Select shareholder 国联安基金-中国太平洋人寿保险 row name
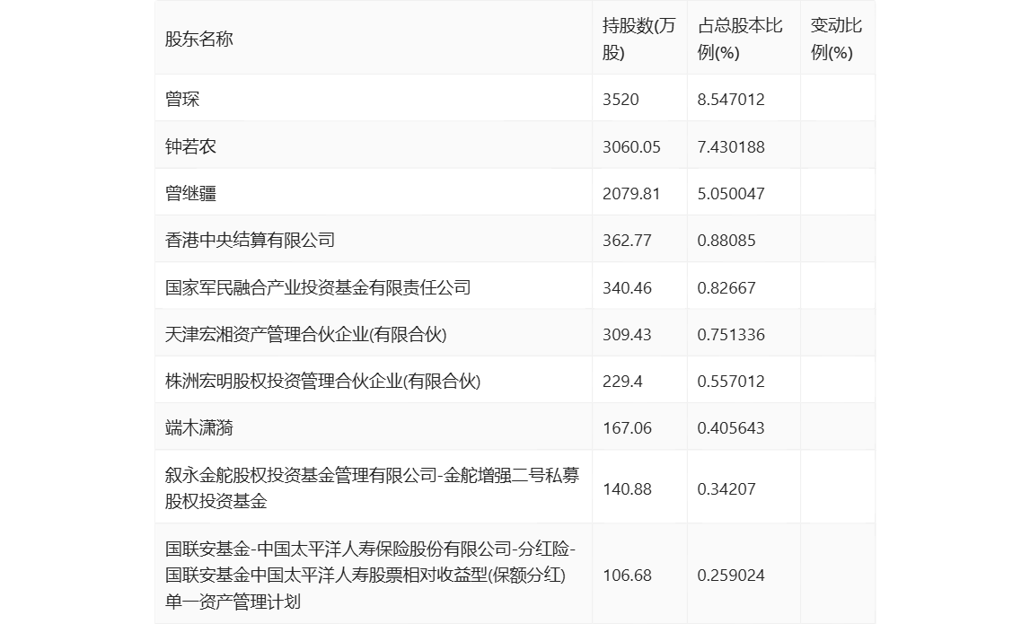This screenshot has width=1030, height=624. coord(371,575)
